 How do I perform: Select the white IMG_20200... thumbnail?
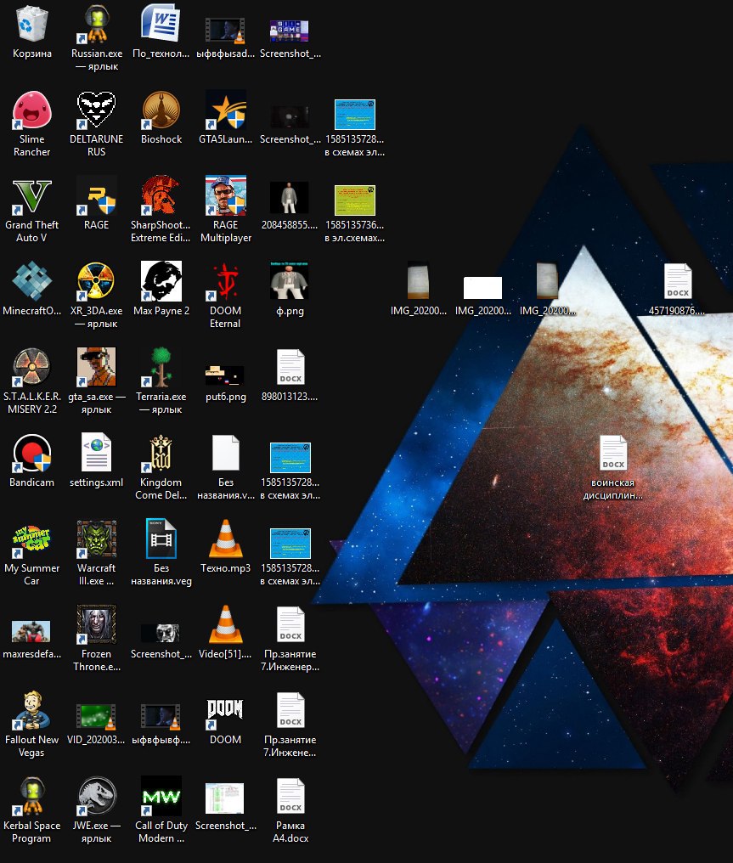click(x=482, y=287)
